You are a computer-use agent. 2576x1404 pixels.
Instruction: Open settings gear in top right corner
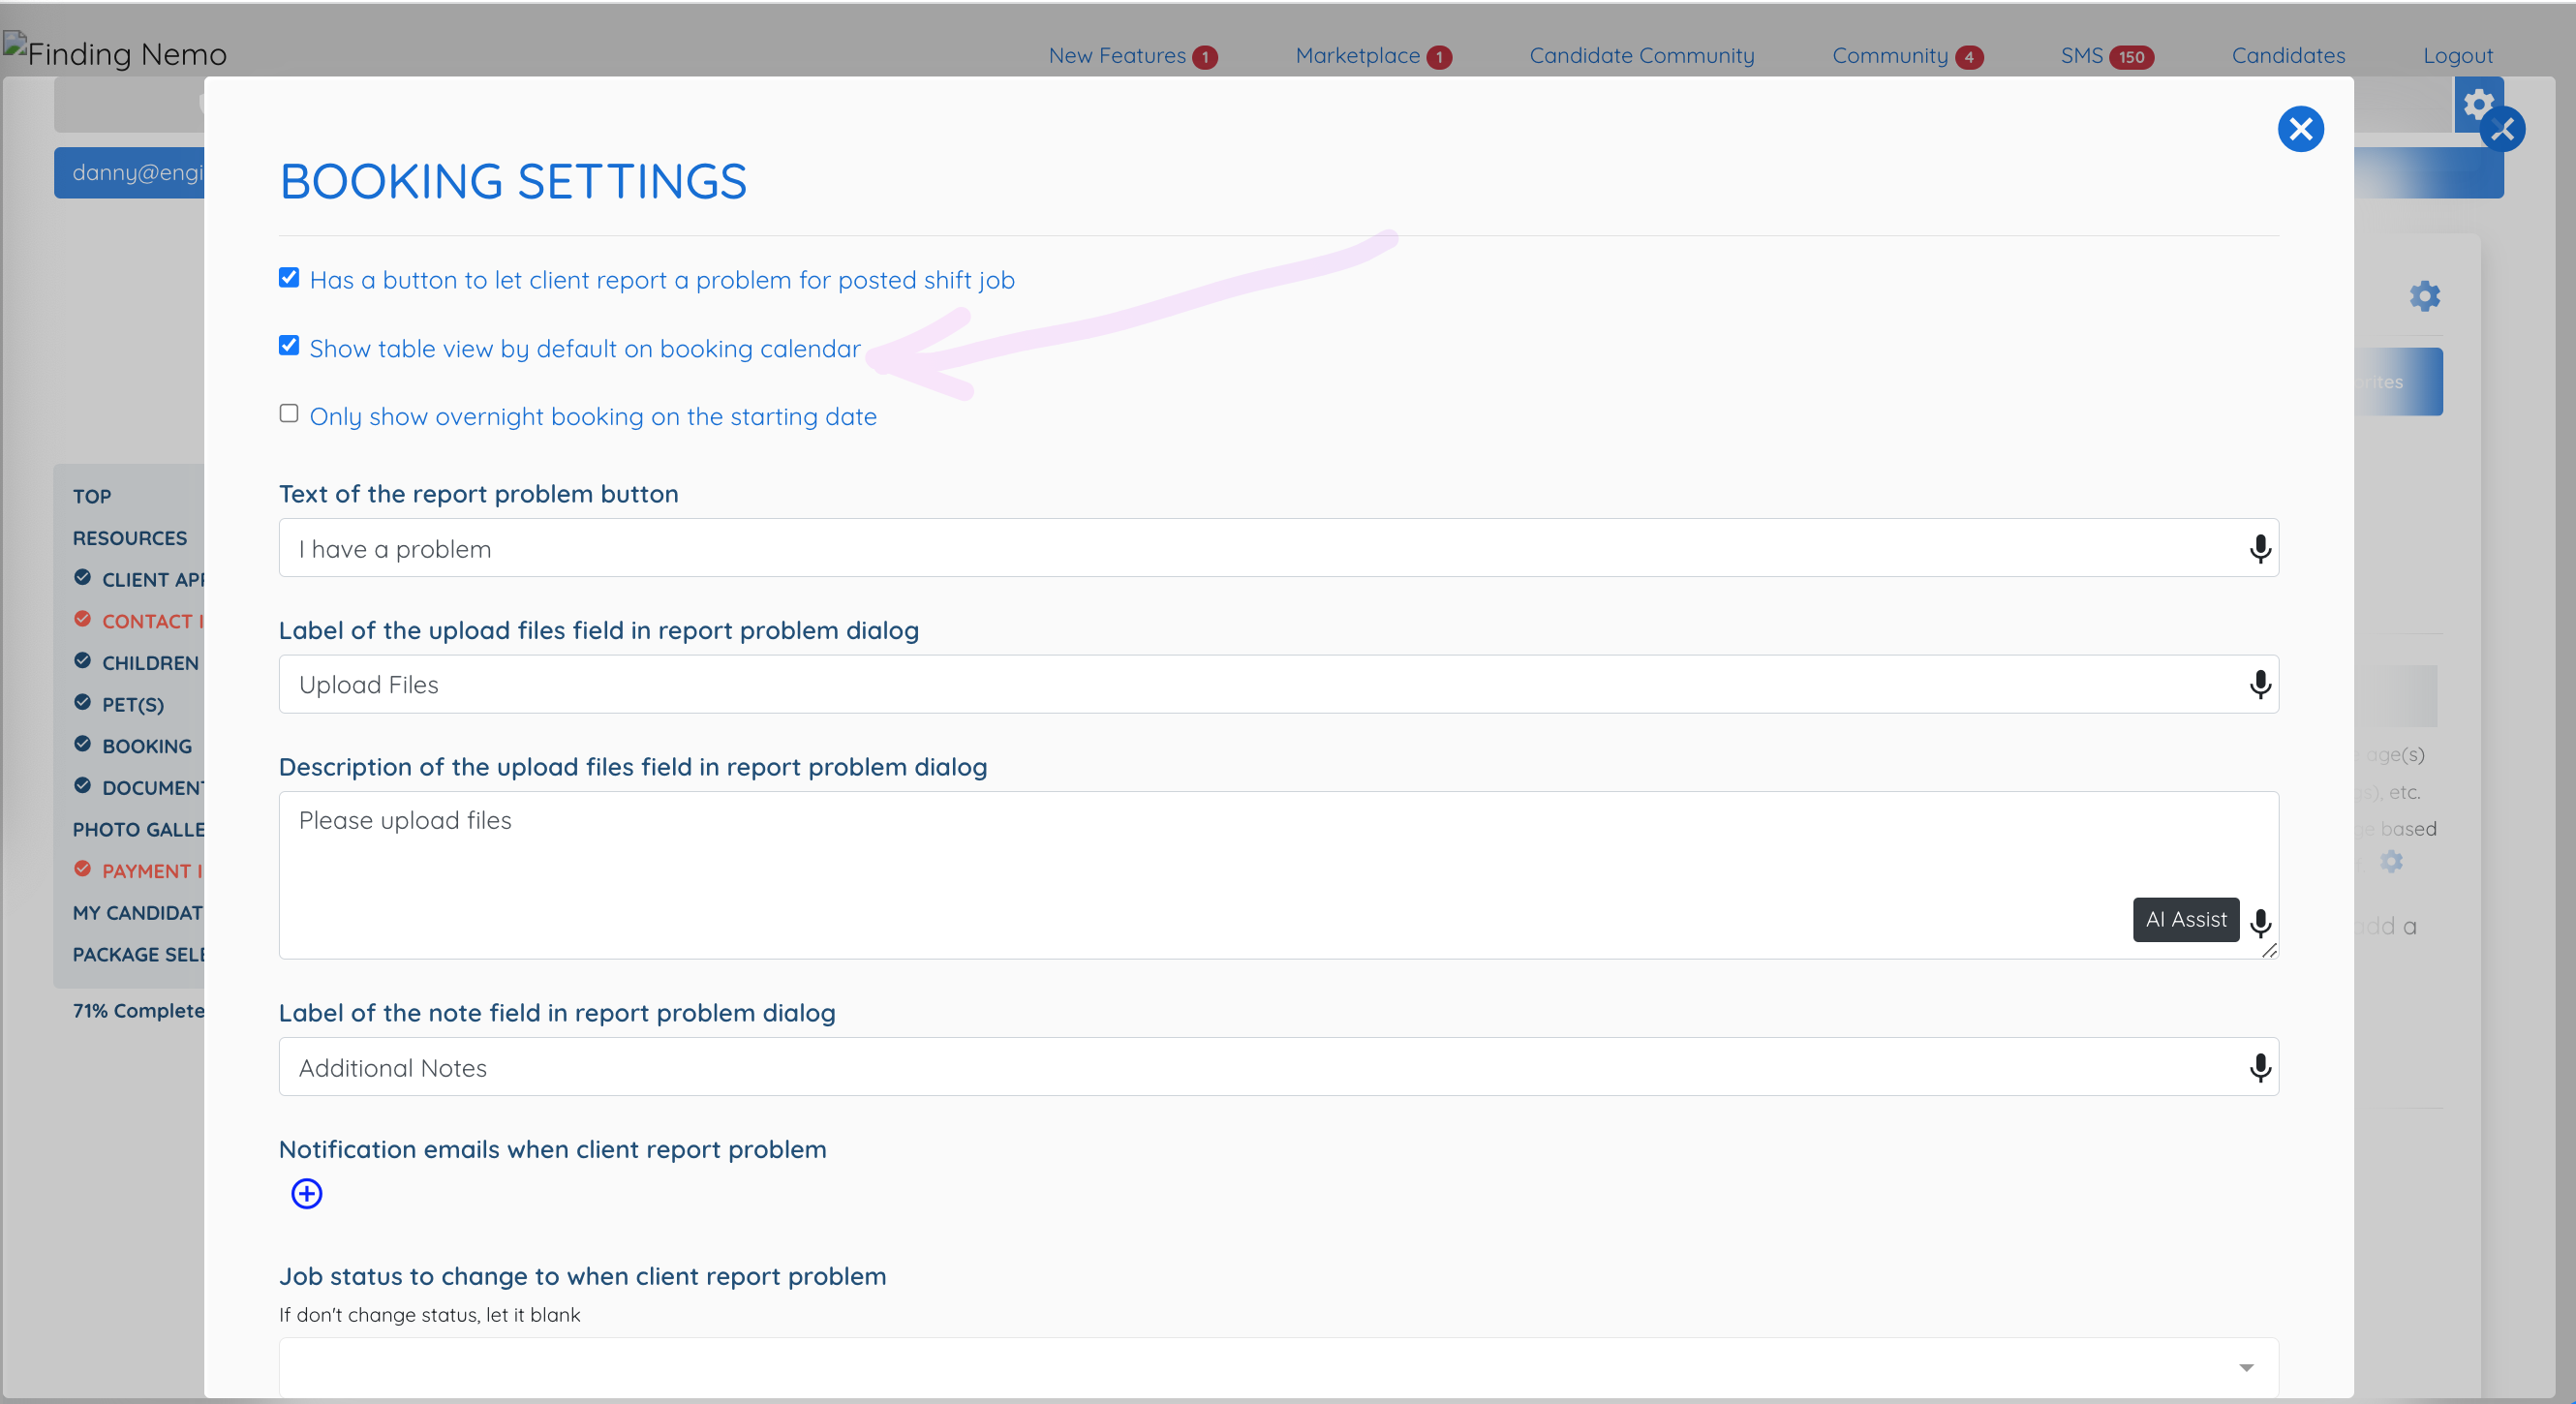coord(2477,103)
